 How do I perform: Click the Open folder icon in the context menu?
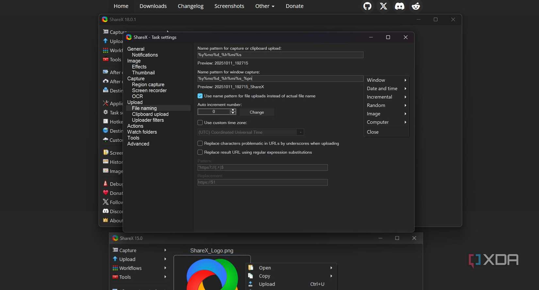click(x=251, y=268)
